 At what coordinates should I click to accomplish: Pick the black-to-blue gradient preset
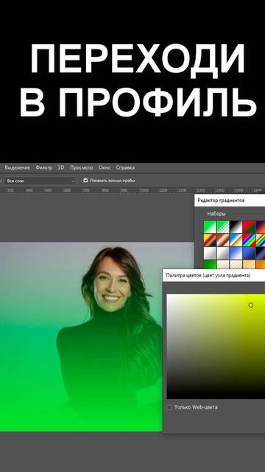pyautogui.click(x=261, y=253)
